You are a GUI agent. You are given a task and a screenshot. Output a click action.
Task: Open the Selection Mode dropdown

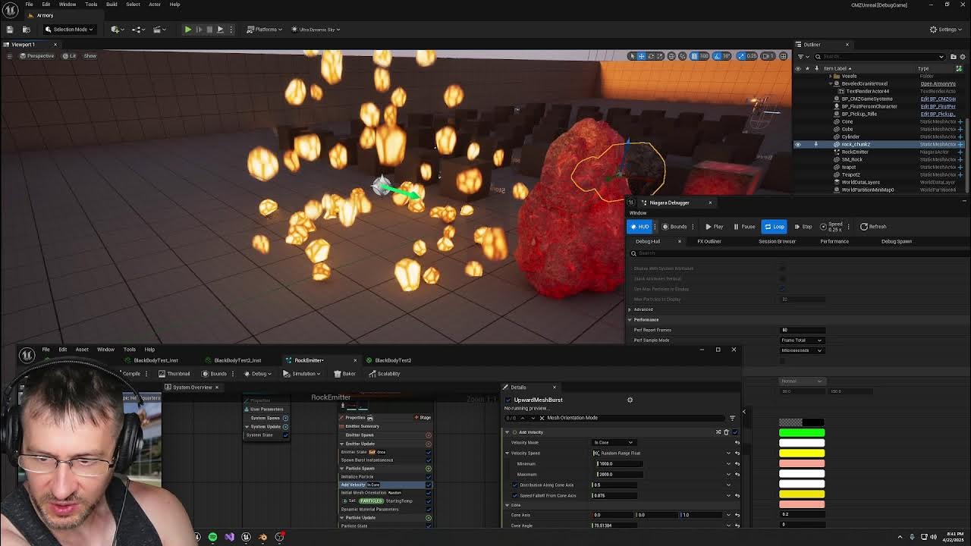(68, 30)
